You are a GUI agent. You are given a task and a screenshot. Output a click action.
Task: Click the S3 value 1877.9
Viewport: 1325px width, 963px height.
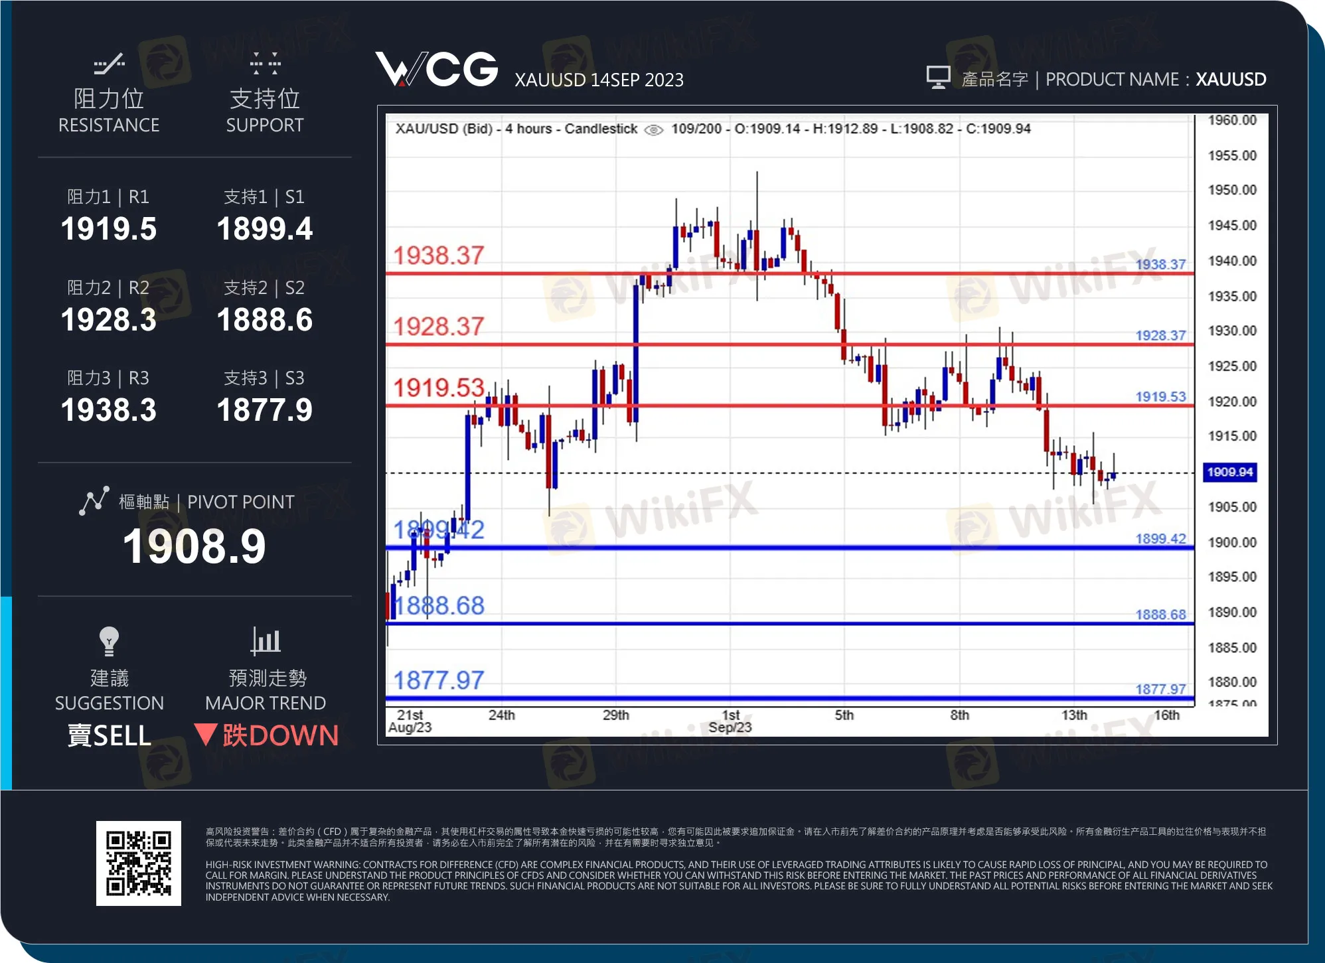tap(265, 410)
